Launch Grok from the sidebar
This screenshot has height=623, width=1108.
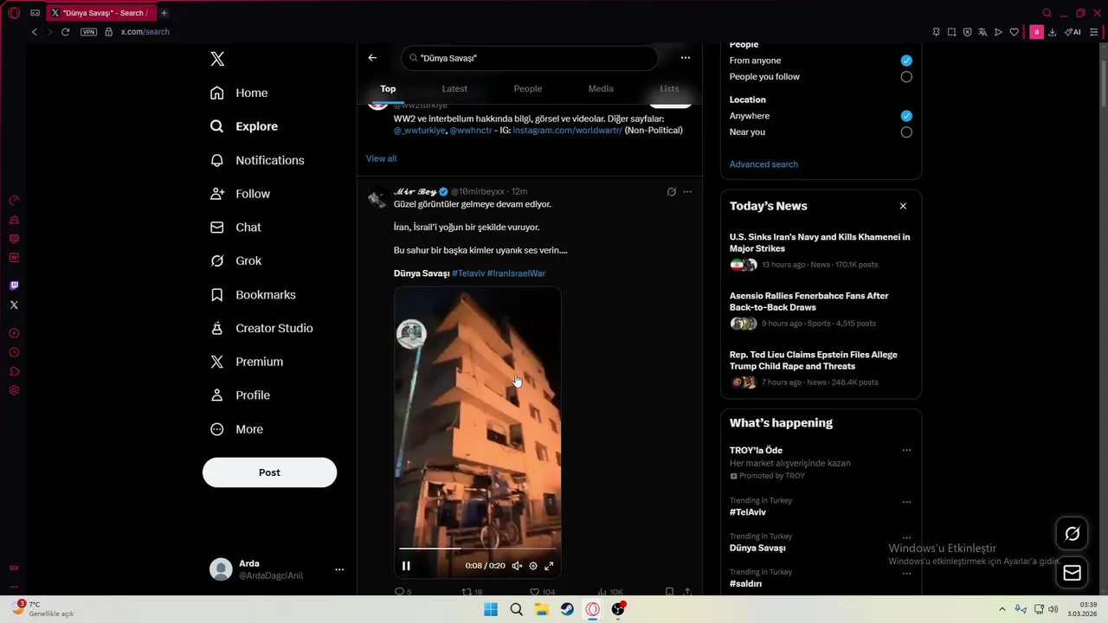[235, 260]
